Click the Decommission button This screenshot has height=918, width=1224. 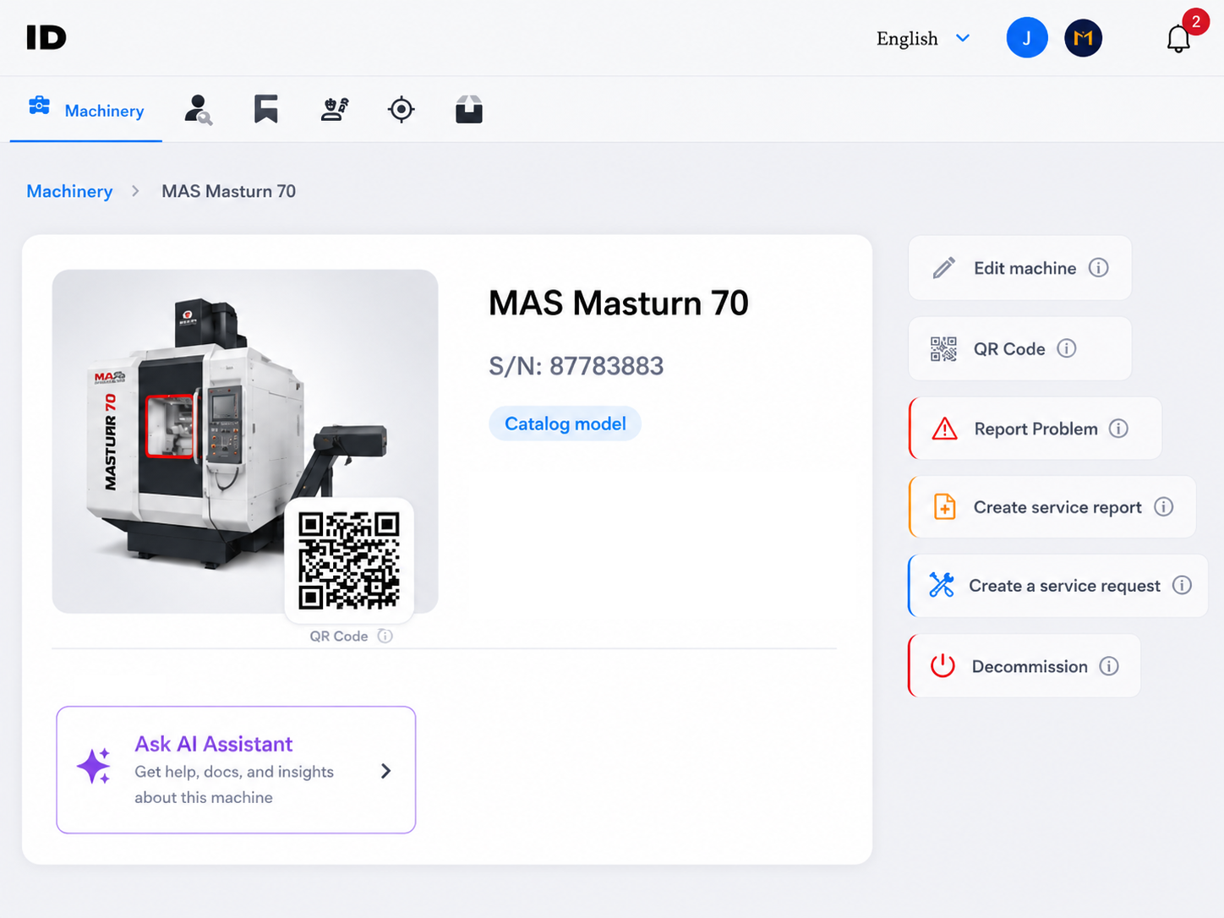point(1025,666)
